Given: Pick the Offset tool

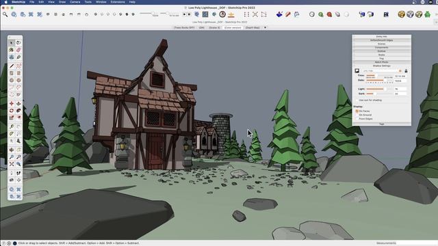Looking at the screenshot, I should 18,118.
